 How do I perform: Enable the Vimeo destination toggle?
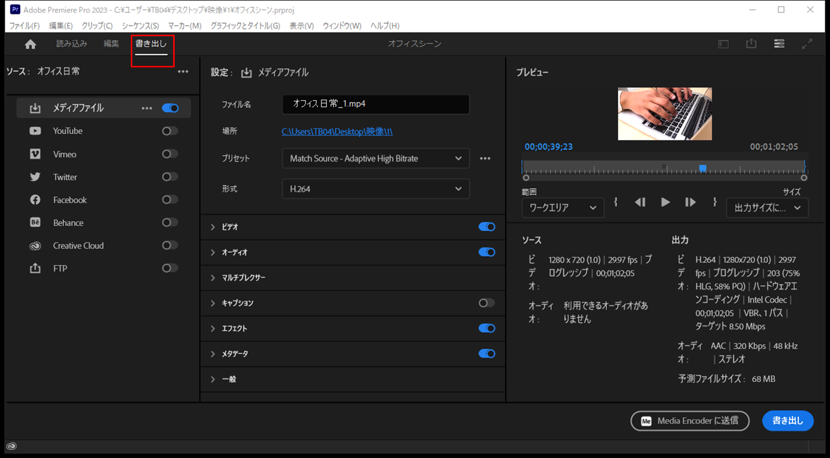(170, 154)
